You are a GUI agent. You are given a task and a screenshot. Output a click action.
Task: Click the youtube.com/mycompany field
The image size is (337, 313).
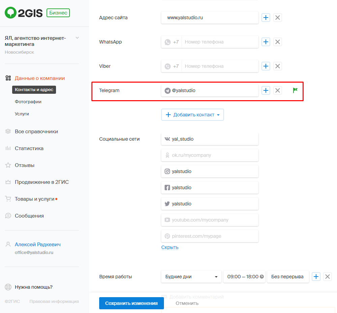[x=210, y=220]
